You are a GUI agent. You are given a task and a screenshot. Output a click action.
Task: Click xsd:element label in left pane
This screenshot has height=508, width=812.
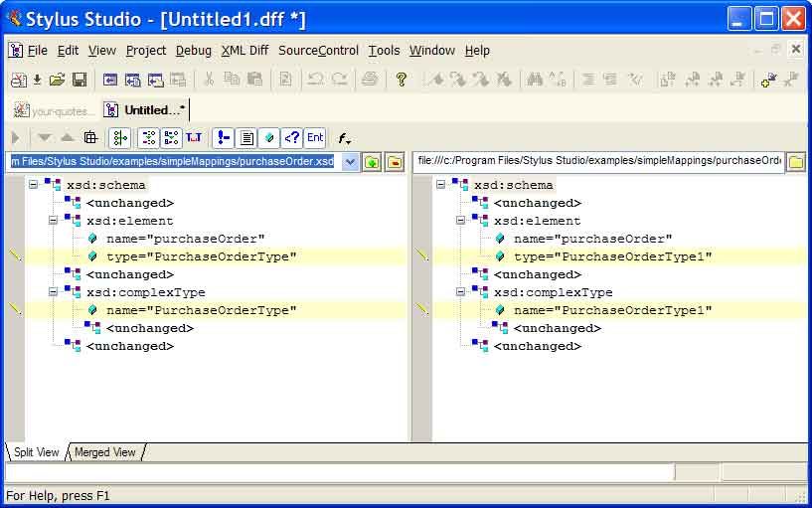(130, 221)
